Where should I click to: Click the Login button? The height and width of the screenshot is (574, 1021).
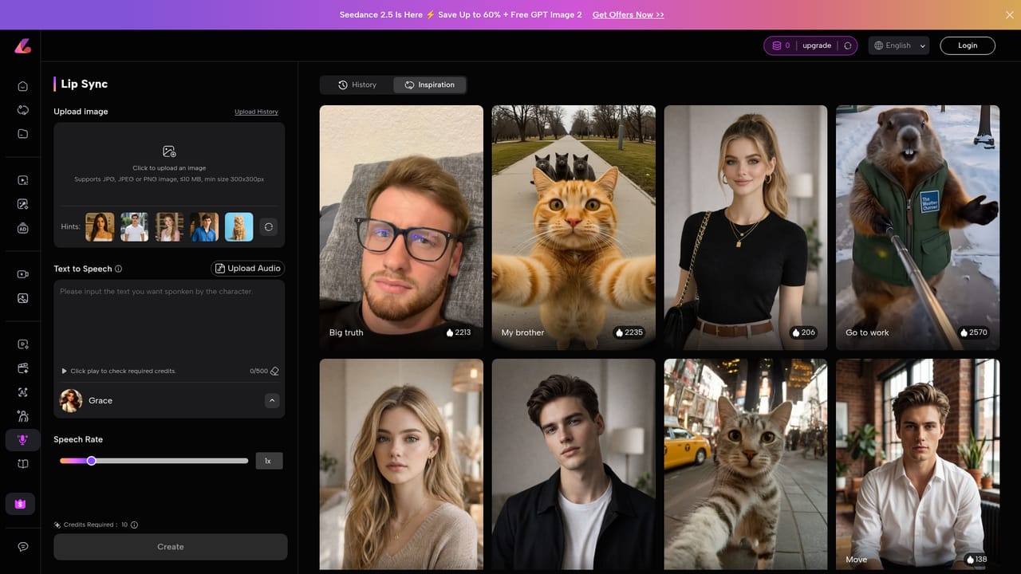click(x=968, y=45)
